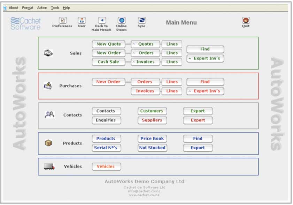Viewport: 293px width, 205px height.
Task: Click the Contacts button above Enquiries
Action: click(x=106, y=111)
